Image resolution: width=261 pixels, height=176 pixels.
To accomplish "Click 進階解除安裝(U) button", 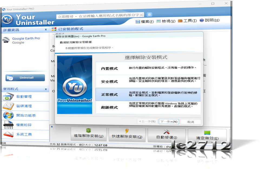I will coord(88,134).
